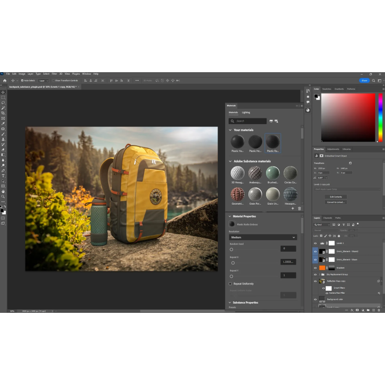Select the Lasso tool

(3, 103)
